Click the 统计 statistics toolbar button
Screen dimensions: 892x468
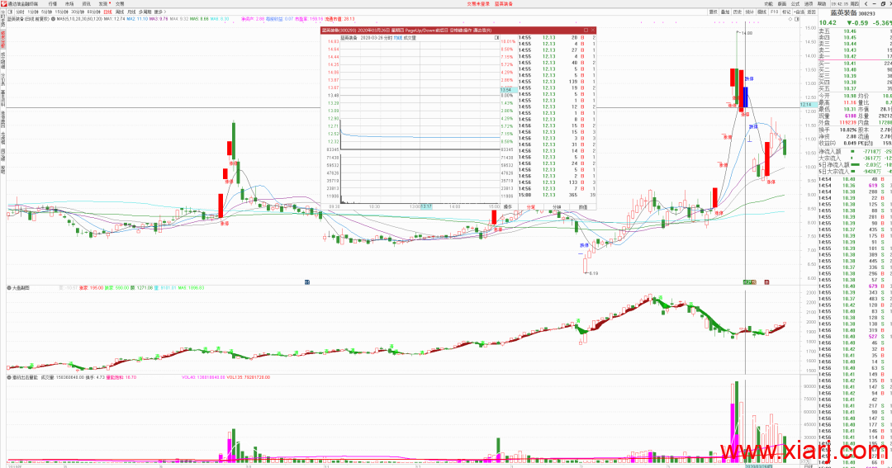coord(750,12)
